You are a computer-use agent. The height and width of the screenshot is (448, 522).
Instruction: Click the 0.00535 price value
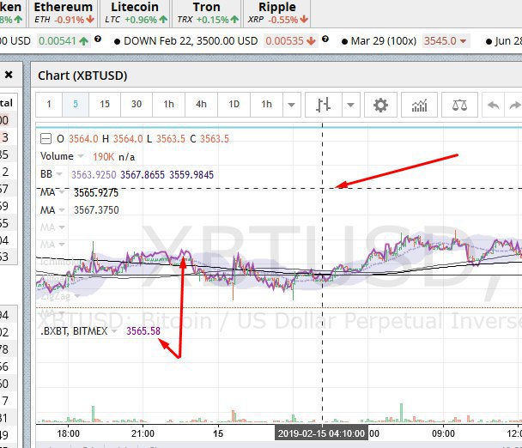[x=285, y=41]
